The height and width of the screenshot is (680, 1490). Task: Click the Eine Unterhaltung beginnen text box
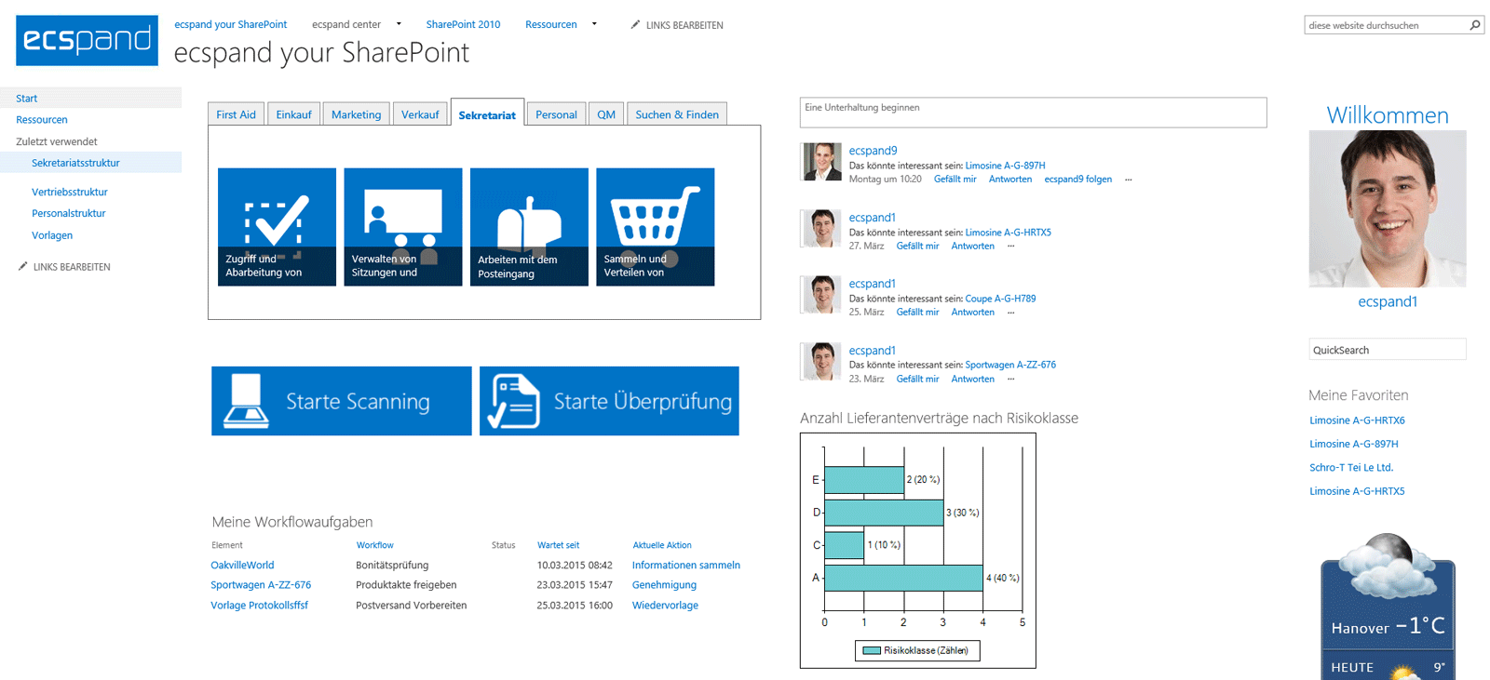(1032, 113)
